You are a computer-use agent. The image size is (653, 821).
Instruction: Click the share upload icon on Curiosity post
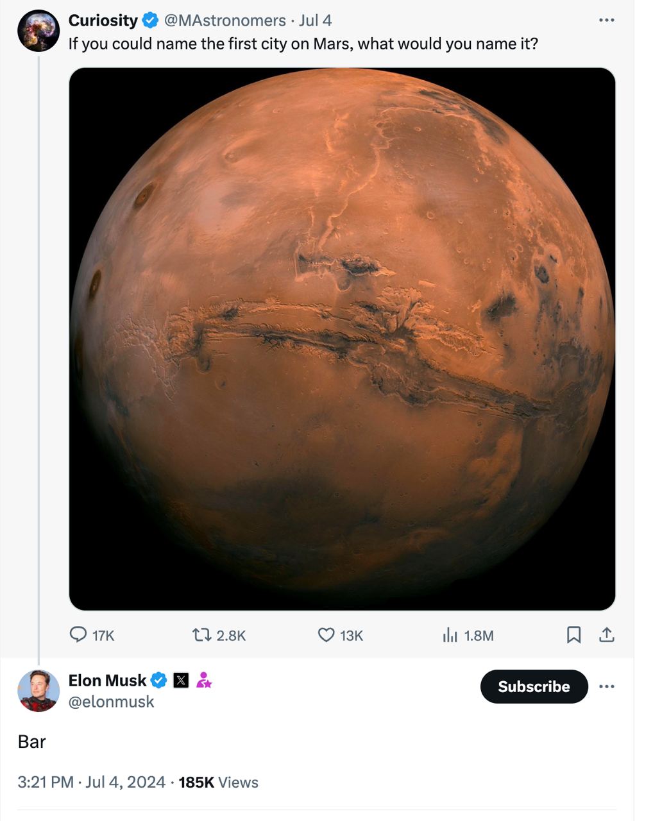click(607, 635)
